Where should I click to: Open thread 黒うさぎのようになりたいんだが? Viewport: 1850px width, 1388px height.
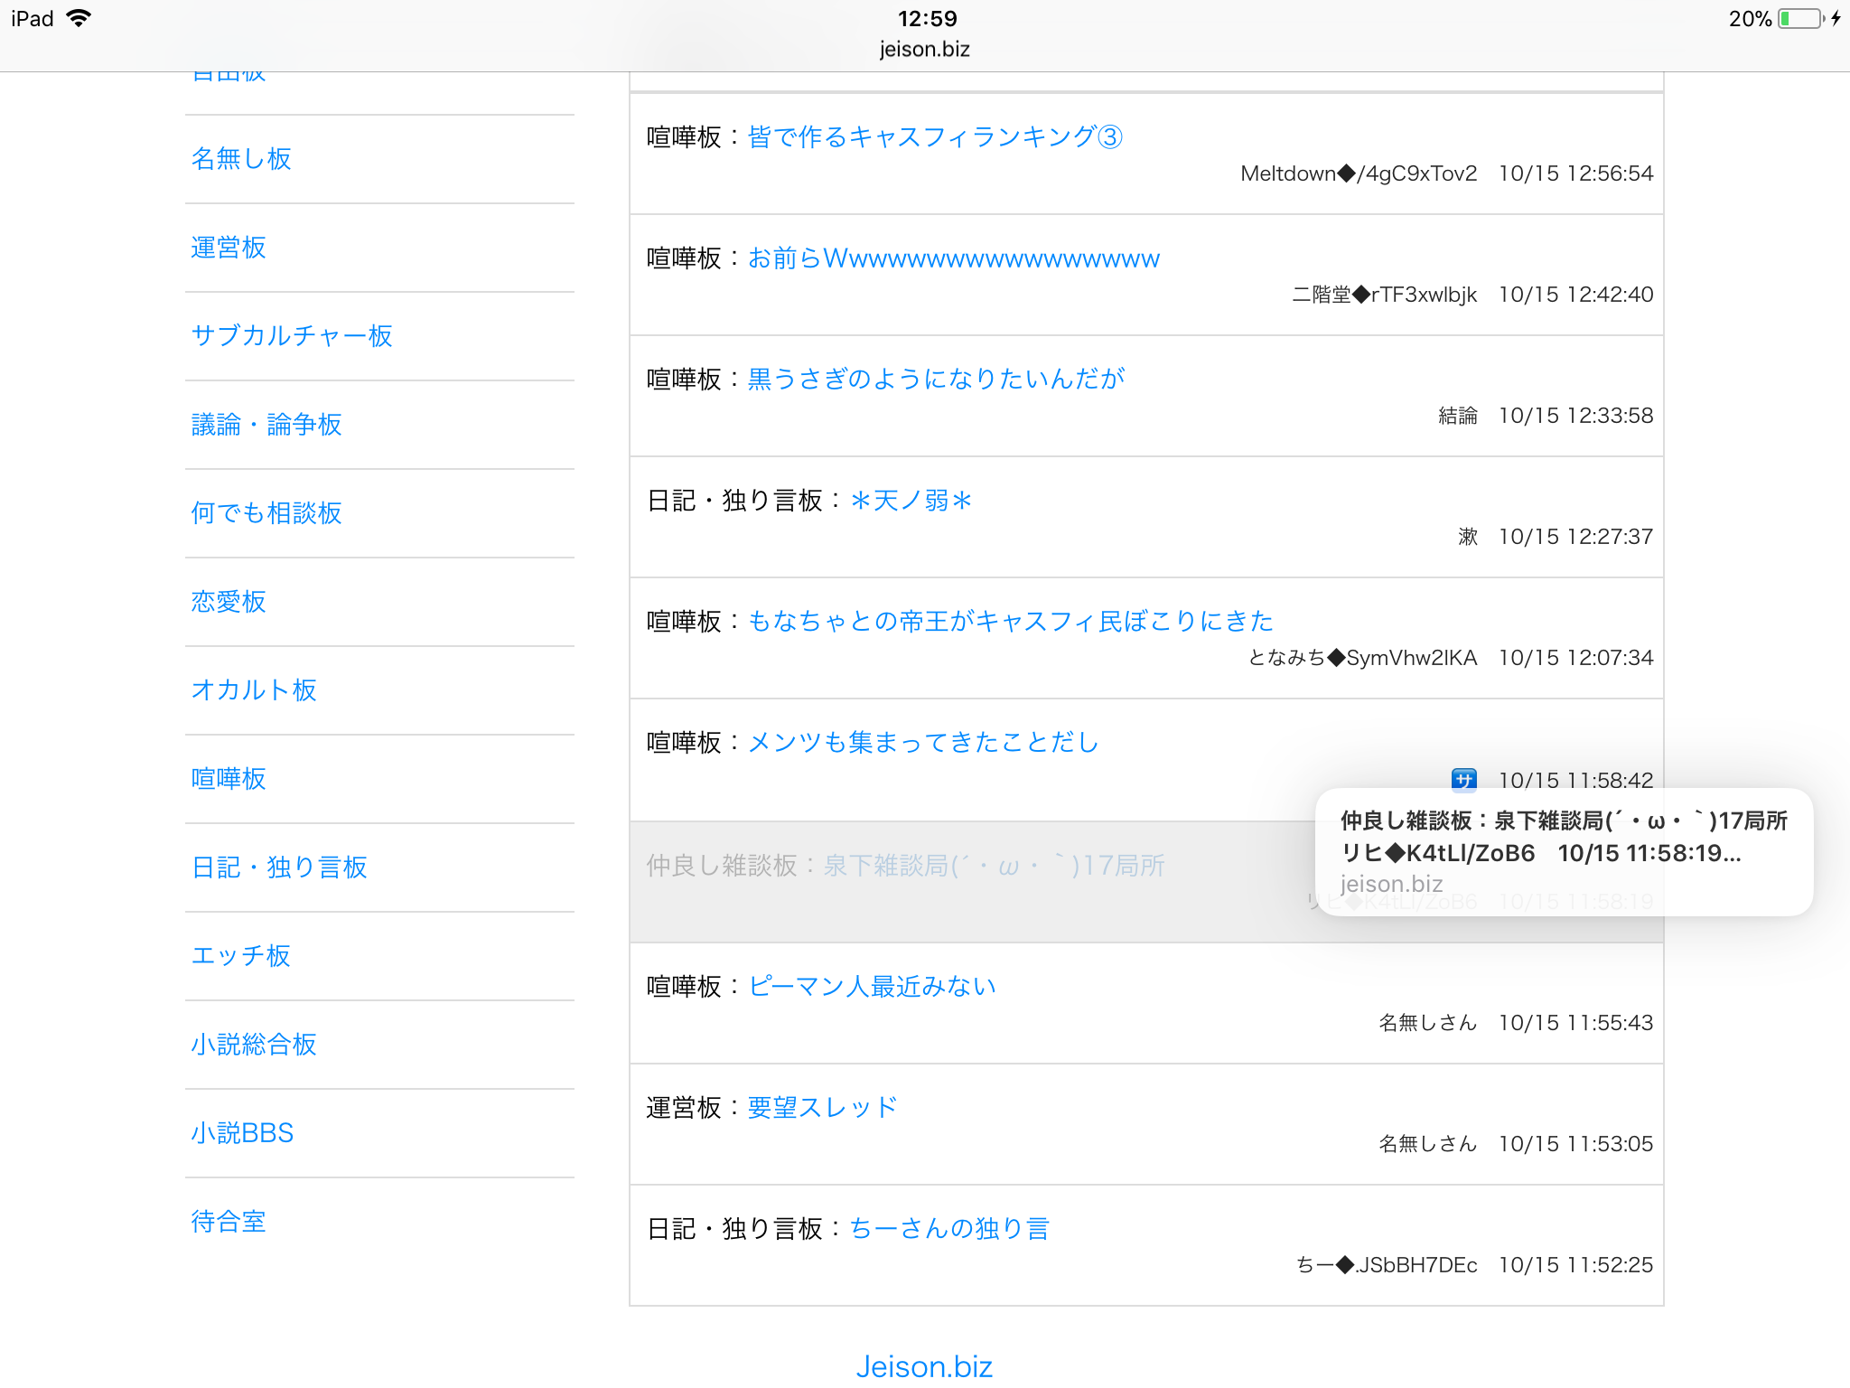tap(936, 380)
